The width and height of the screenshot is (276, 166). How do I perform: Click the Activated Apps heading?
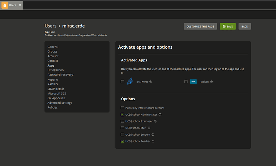[134, 60]
